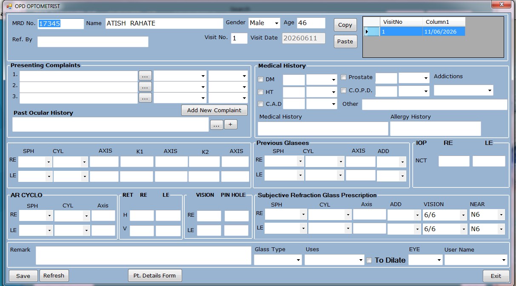Click the Visit Date field

[304, 38]
